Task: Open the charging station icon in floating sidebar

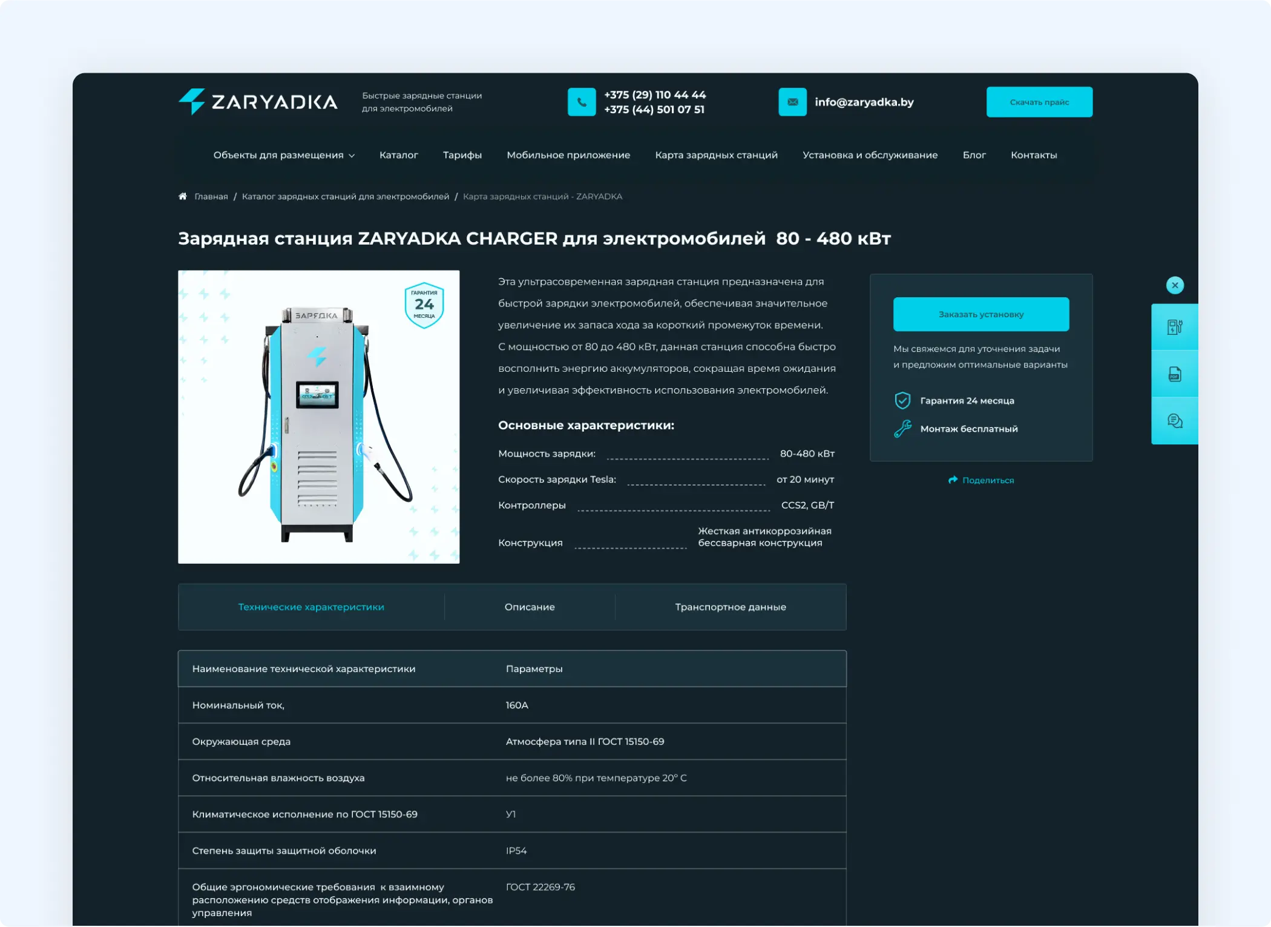Action: (1174, 326)
